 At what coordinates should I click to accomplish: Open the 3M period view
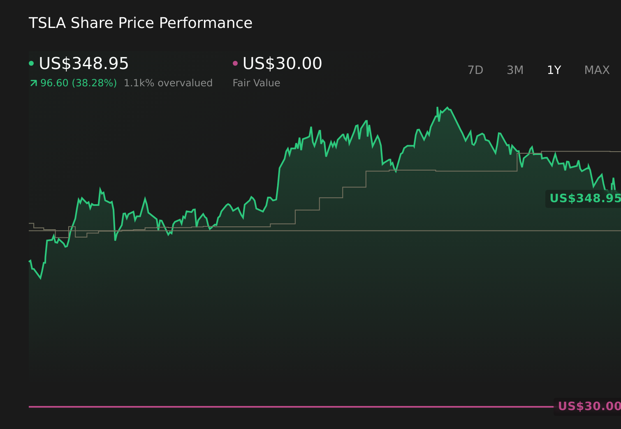tap(515, 70)
